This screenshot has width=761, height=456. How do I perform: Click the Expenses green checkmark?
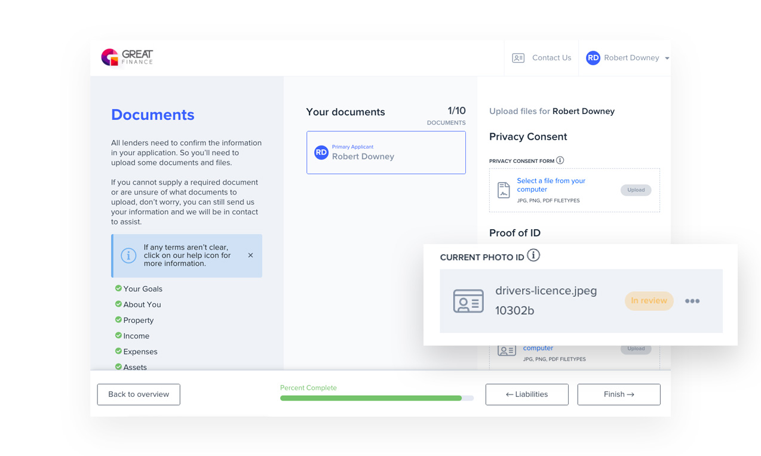(118, 351)
